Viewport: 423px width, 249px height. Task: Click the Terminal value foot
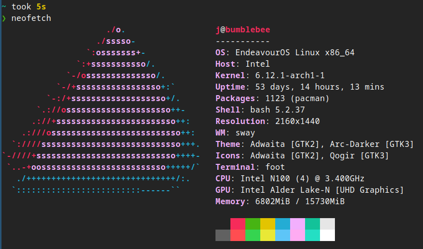click(275, 167)
